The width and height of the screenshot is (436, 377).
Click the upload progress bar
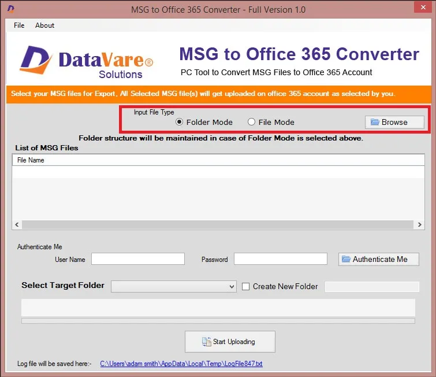point(218,321)
